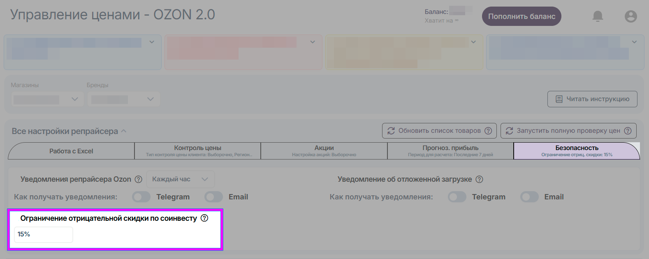Expand the rightmost gray-blue card chevron
This screenshot has width=649, height=259.
pyautogui.click(x=634, y=42)
